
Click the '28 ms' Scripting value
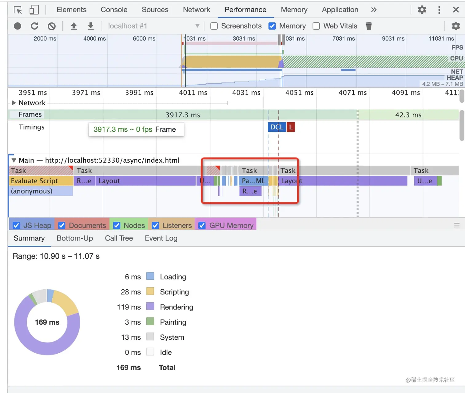coord(131,292)
